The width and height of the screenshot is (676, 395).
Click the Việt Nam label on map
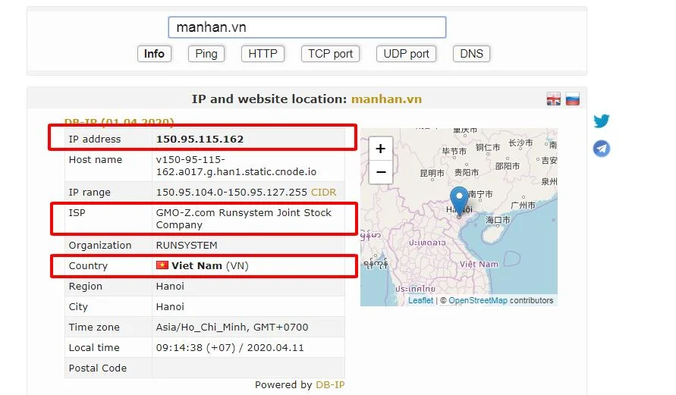point(479,264)
